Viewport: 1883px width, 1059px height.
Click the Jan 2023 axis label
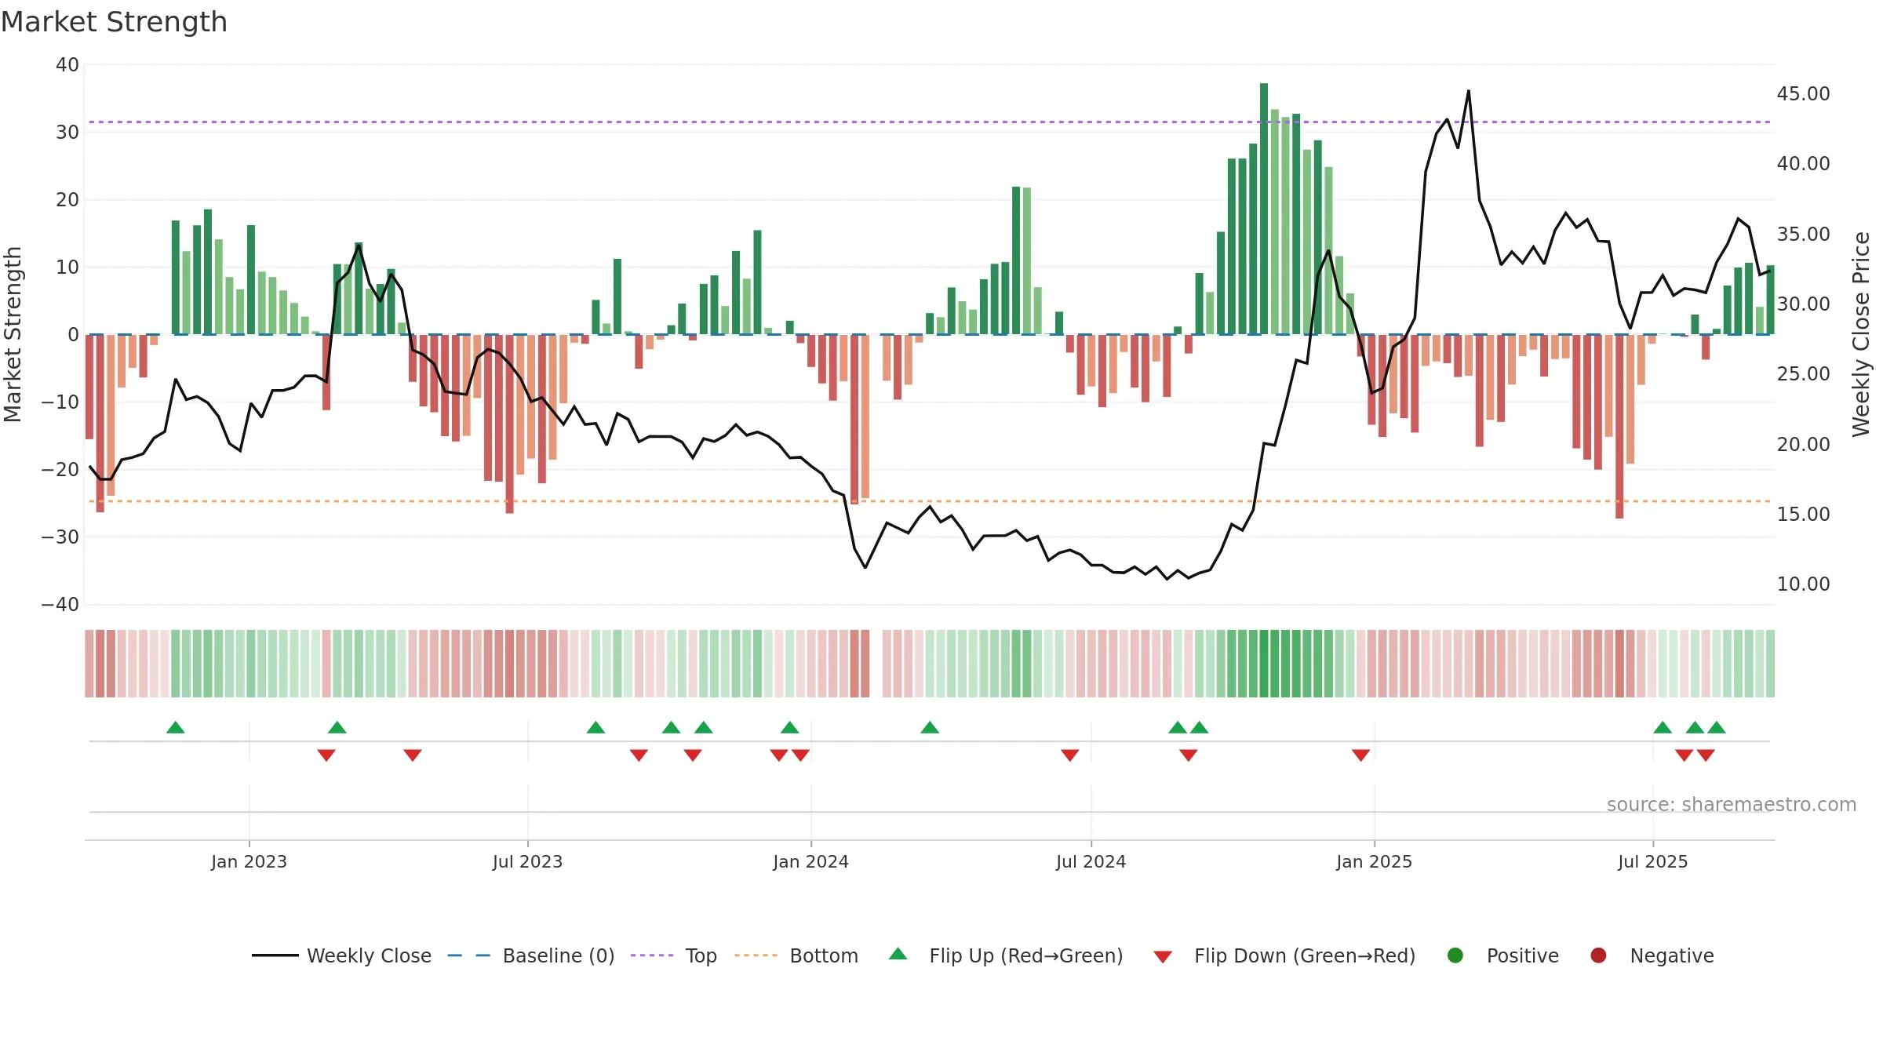(x=249, y=861)
